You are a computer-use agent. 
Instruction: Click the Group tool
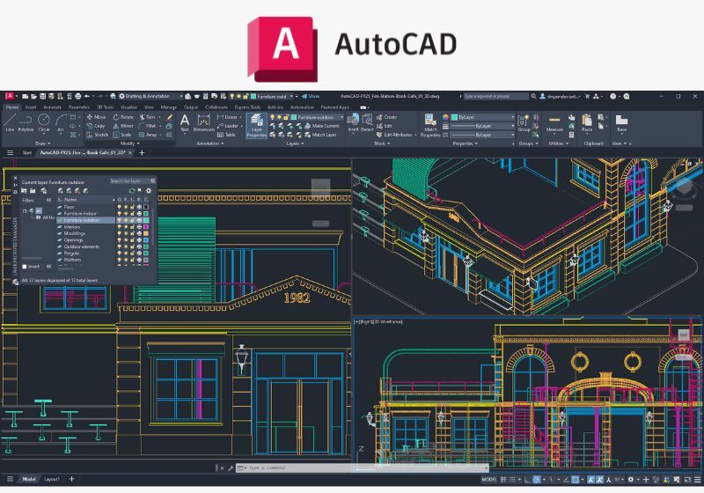point(524,123)
